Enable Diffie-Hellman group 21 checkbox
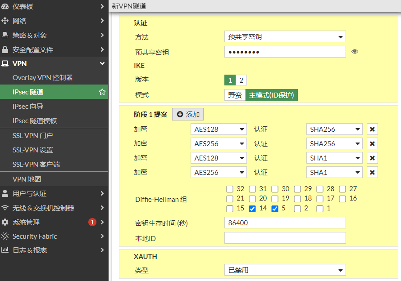The width and height of the screenshot is (401, 281). pyautogui.click(x=230, y=199)
